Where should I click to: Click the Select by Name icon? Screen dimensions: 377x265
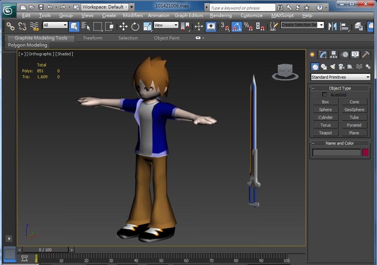click(x=85, y=26)
